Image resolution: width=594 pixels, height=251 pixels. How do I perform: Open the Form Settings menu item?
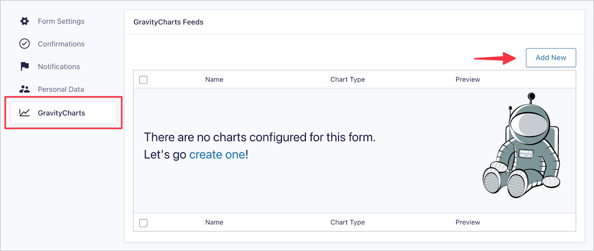pyautogui.click(x=61, y=22)
